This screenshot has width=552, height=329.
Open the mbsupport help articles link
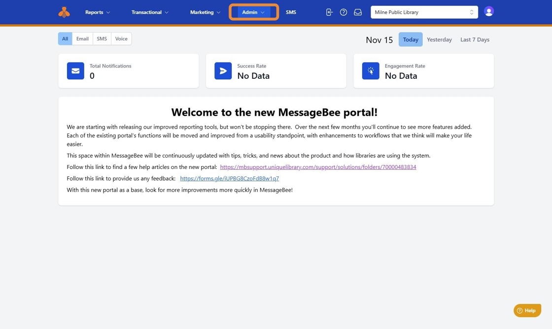point(318,167)
